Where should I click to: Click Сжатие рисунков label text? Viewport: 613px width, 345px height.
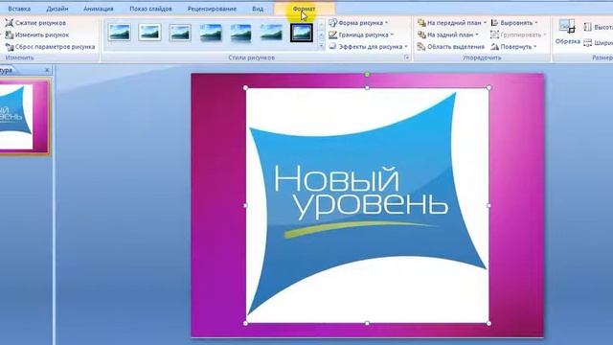40,23
